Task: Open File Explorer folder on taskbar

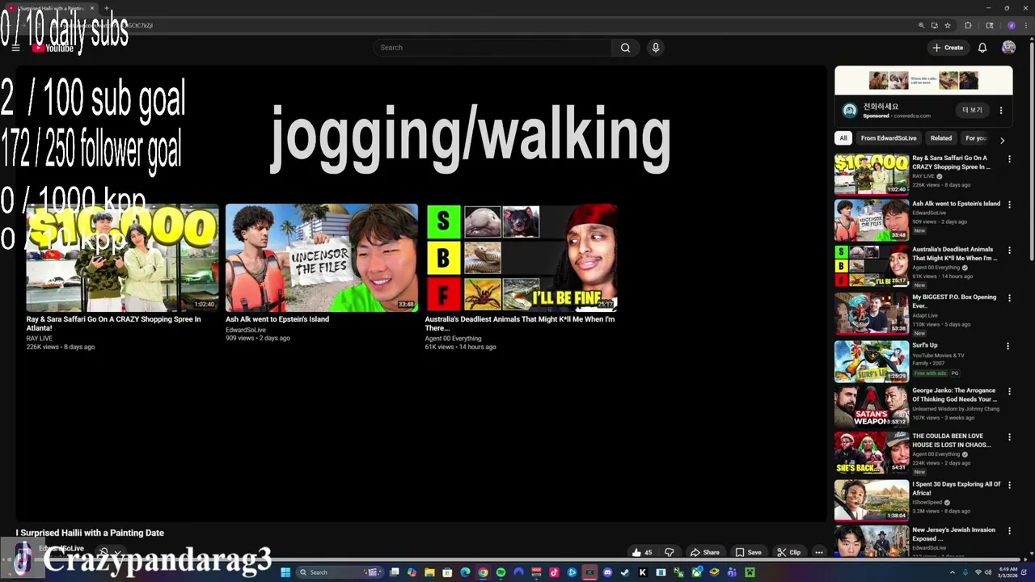Action: click(429, 572)
